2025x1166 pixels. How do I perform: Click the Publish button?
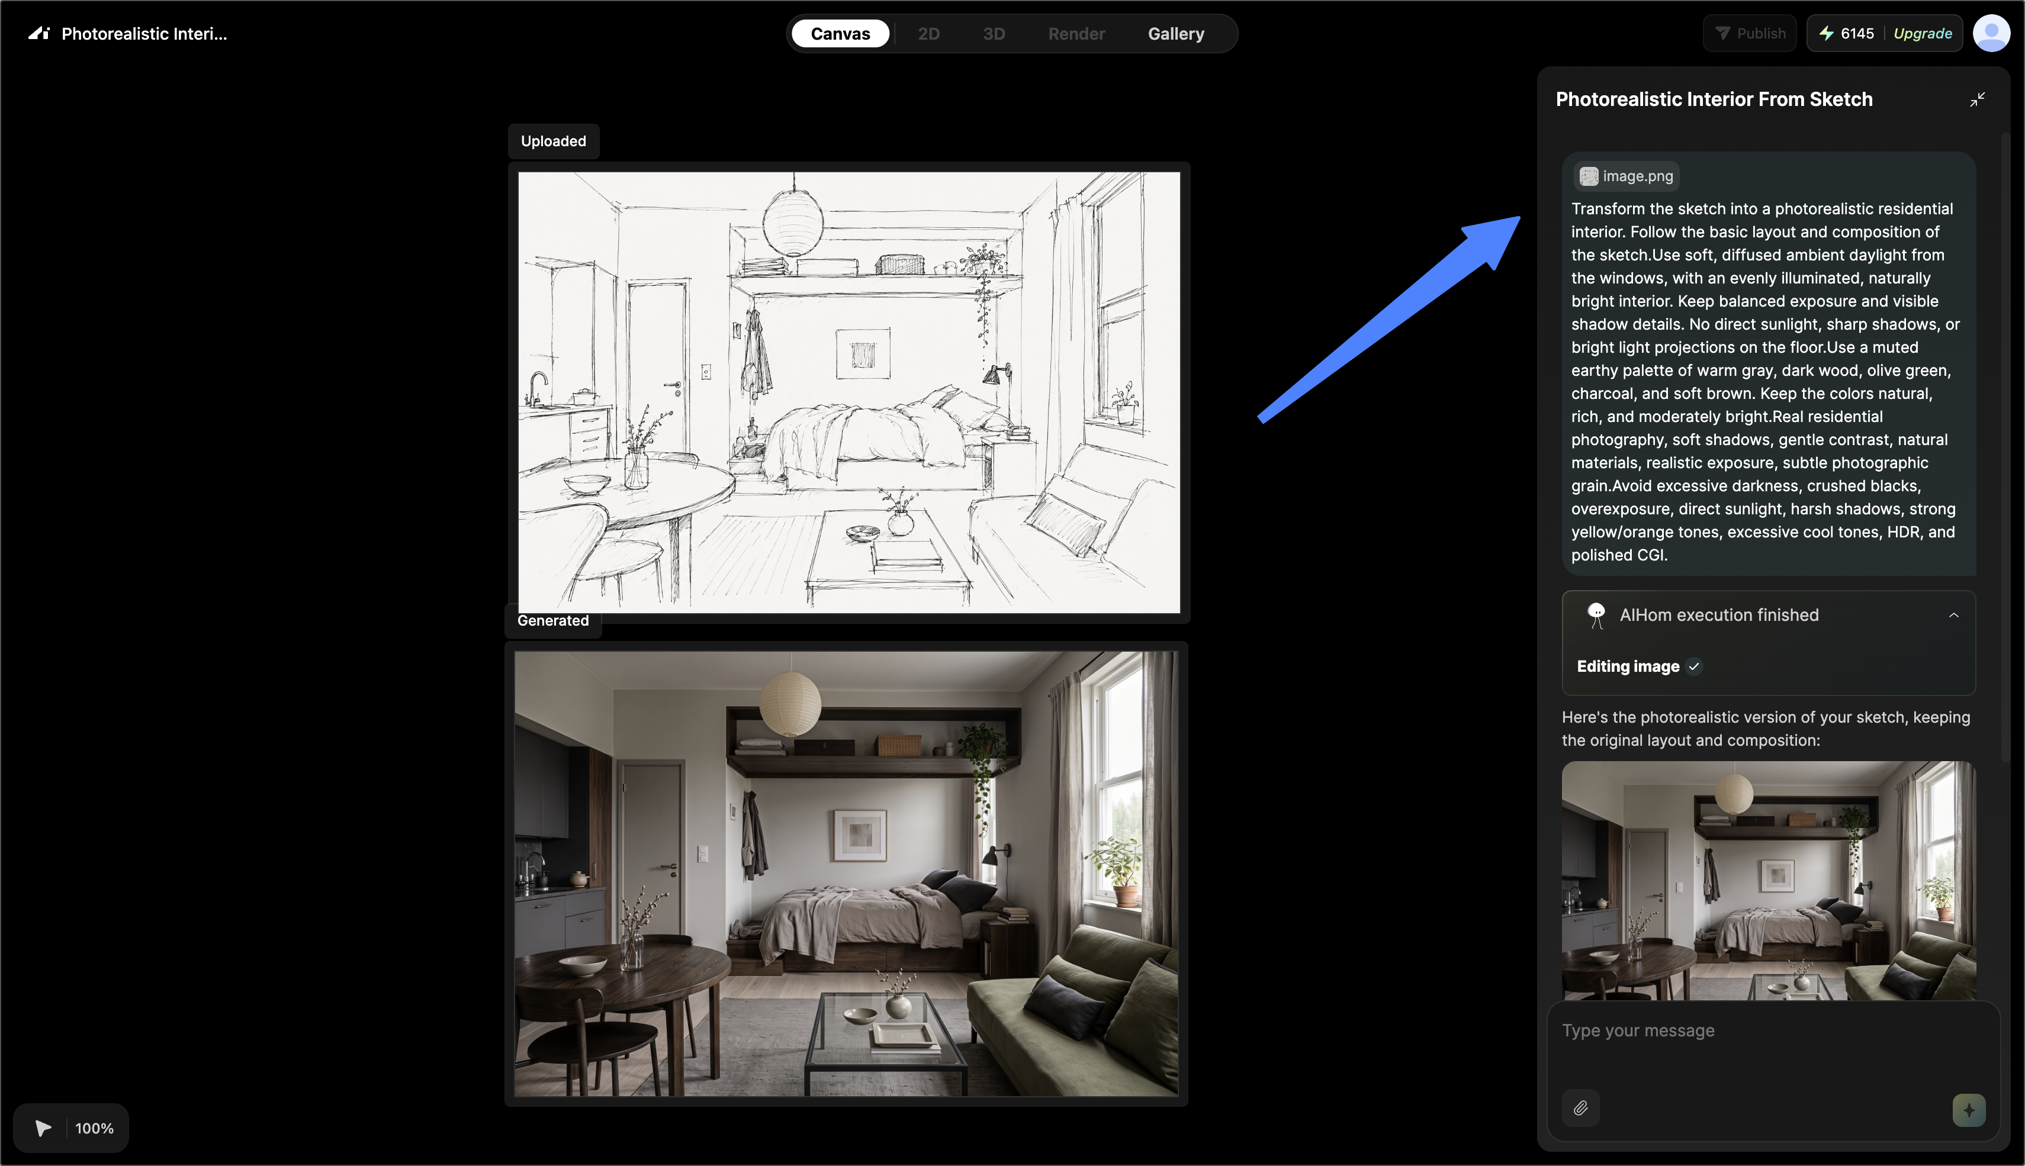click(1750, 34)
